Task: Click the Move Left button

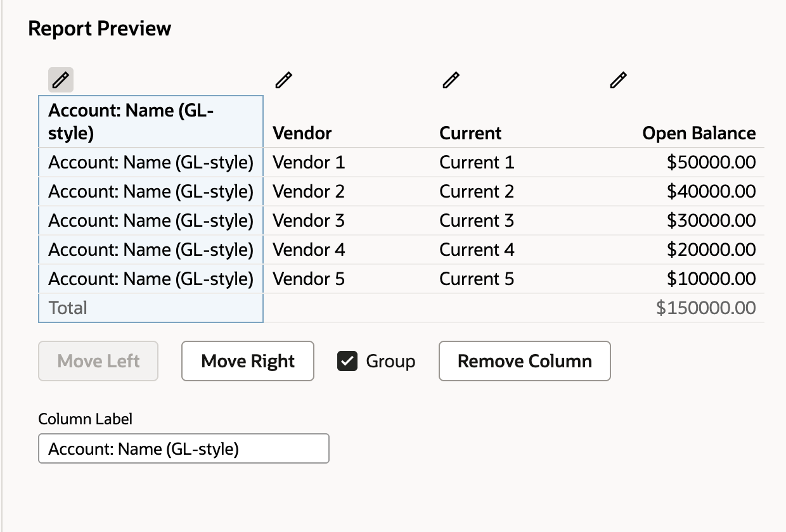Action: coord(98,361)
